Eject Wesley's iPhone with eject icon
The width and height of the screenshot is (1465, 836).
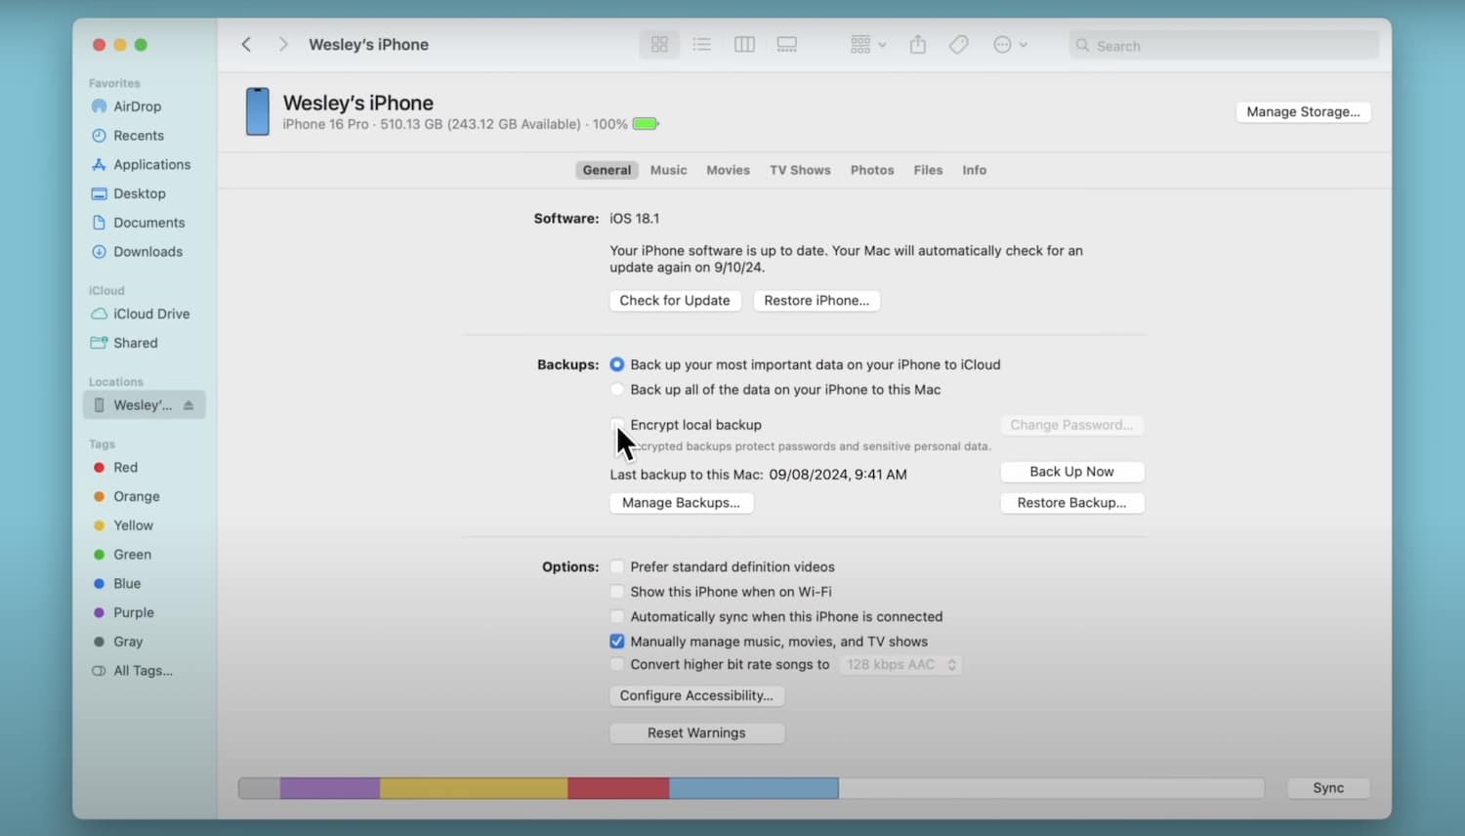(x=188, y=405)
